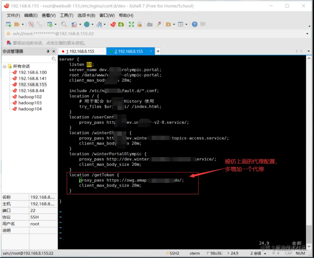This screenshot has width=314, height=258.
Task: Click the New session toolbar icon
Action: click(8, 24)
